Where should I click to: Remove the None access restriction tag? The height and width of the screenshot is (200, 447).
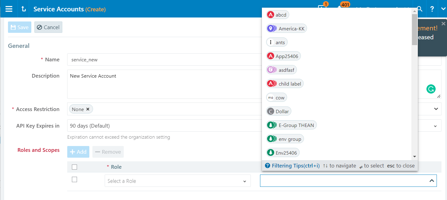click(x=88, y=109)
